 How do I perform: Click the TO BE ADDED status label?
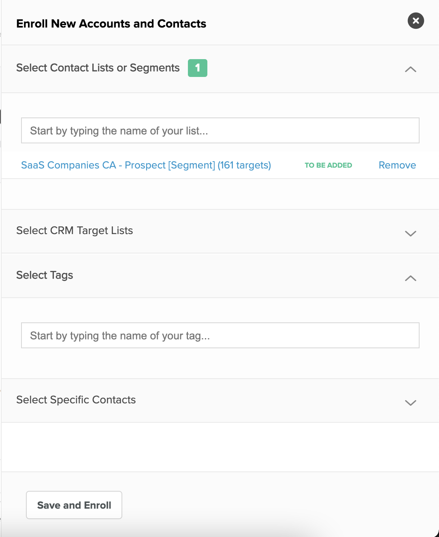pyautogui.click(x=328, y=165)
